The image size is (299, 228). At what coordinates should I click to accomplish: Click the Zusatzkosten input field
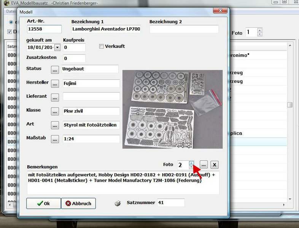click(x=74, y=58)
